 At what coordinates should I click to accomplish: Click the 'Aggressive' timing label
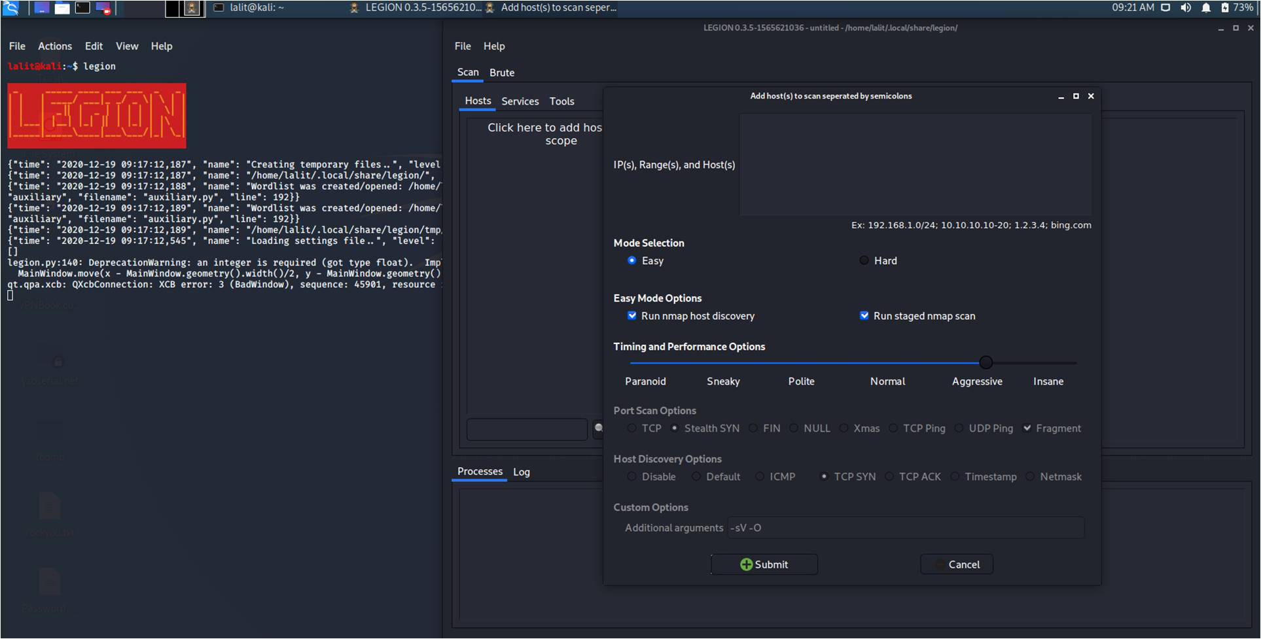[977, 381]
